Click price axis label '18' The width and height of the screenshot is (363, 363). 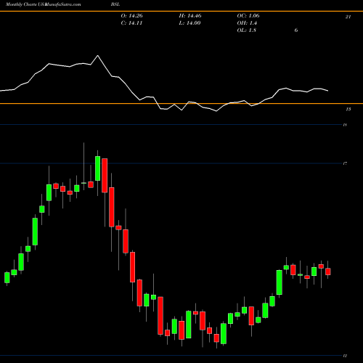tap(345, 125)
